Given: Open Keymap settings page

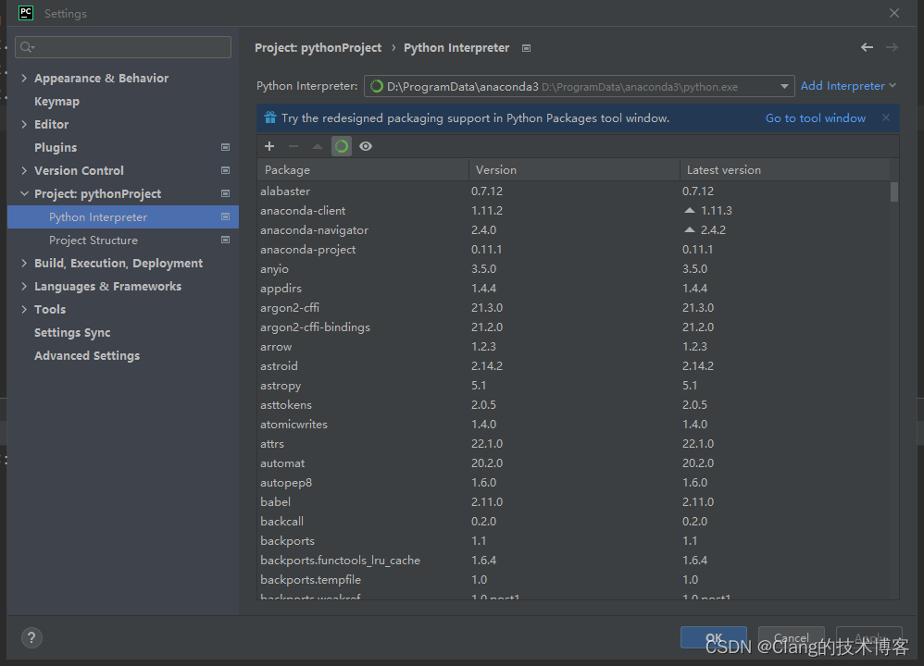Looking at the screenshot, I should click(56, 101).
